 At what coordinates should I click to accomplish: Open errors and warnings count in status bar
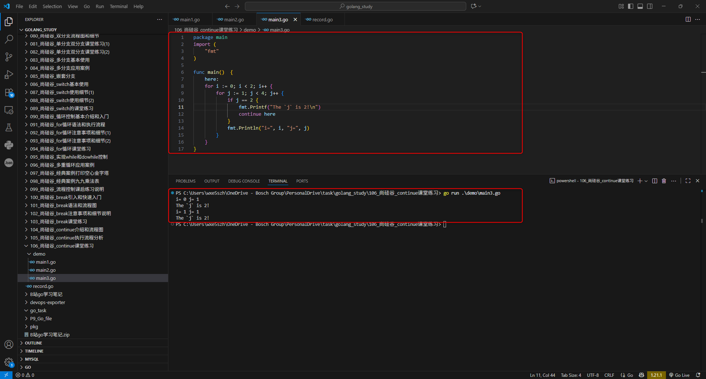tap(25, 375)
